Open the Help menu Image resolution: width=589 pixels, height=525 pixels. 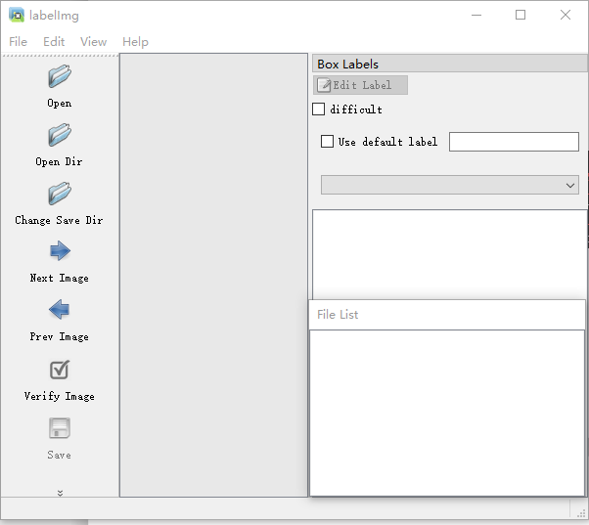[135, 42]
